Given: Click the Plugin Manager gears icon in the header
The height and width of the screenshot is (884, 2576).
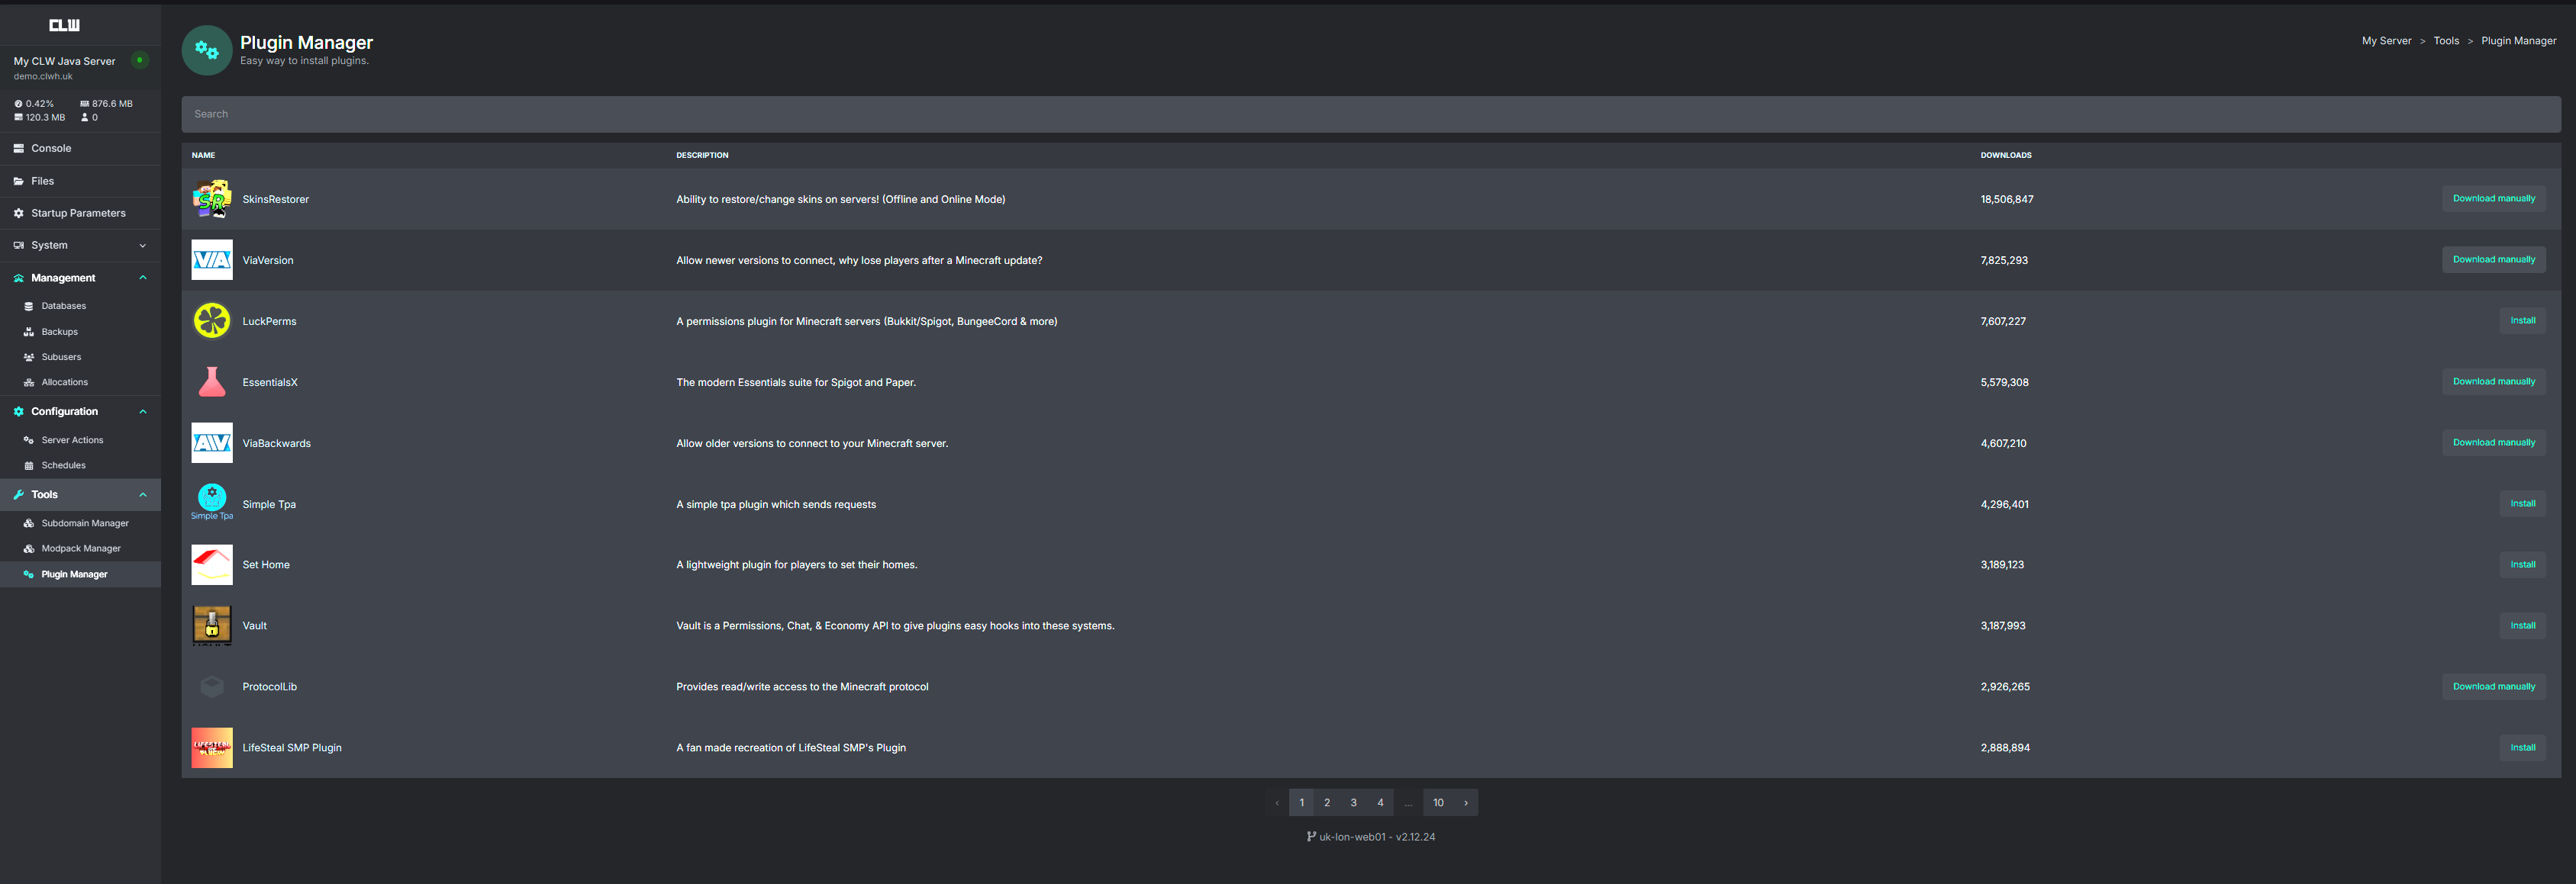Looking at the screenshot, I should tap(207, 50).
